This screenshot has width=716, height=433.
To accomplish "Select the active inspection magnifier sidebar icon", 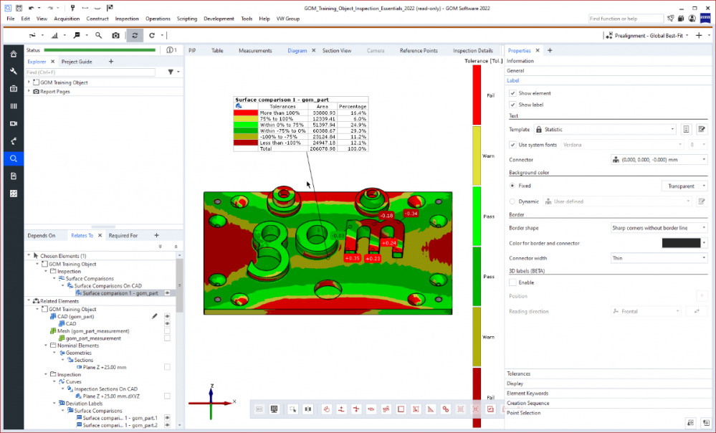I will 14,158.
